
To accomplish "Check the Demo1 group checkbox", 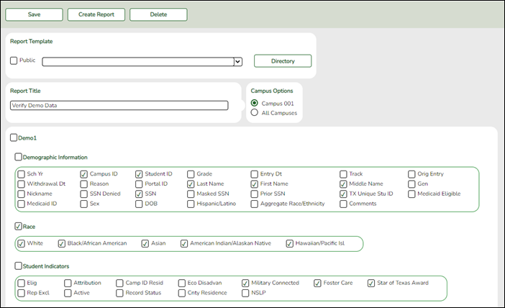I will [14, 137].
